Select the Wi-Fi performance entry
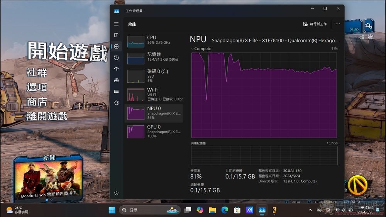The width and height of the screenshot is (386, 217). 154,95
